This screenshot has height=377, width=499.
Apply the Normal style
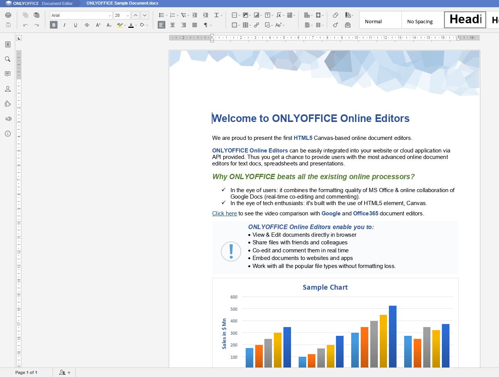(380, 19)
